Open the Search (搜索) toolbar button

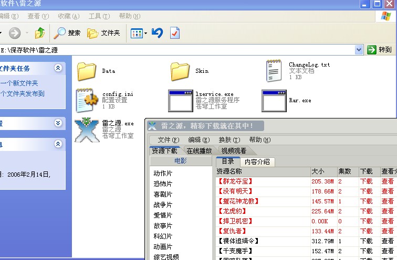67,33
